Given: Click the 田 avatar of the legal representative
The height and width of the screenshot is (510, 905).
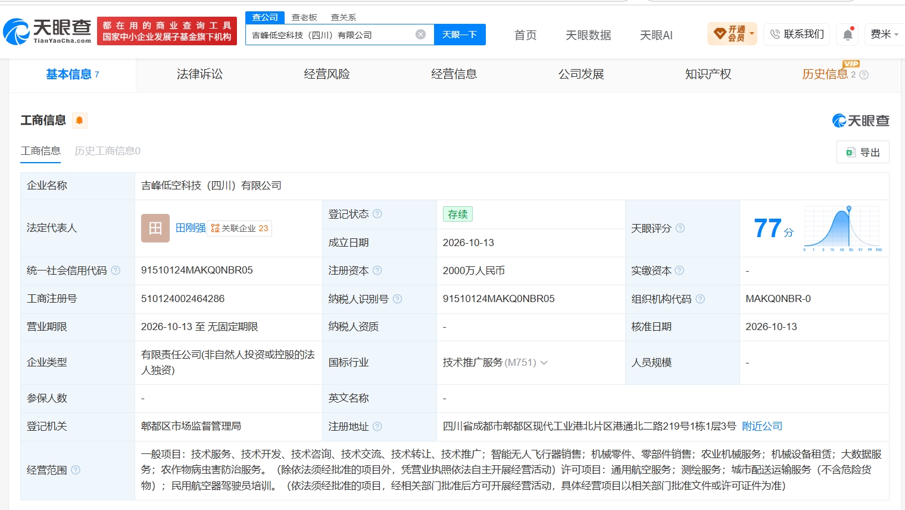Looking at the screenshot, I should tap(155, 228).
